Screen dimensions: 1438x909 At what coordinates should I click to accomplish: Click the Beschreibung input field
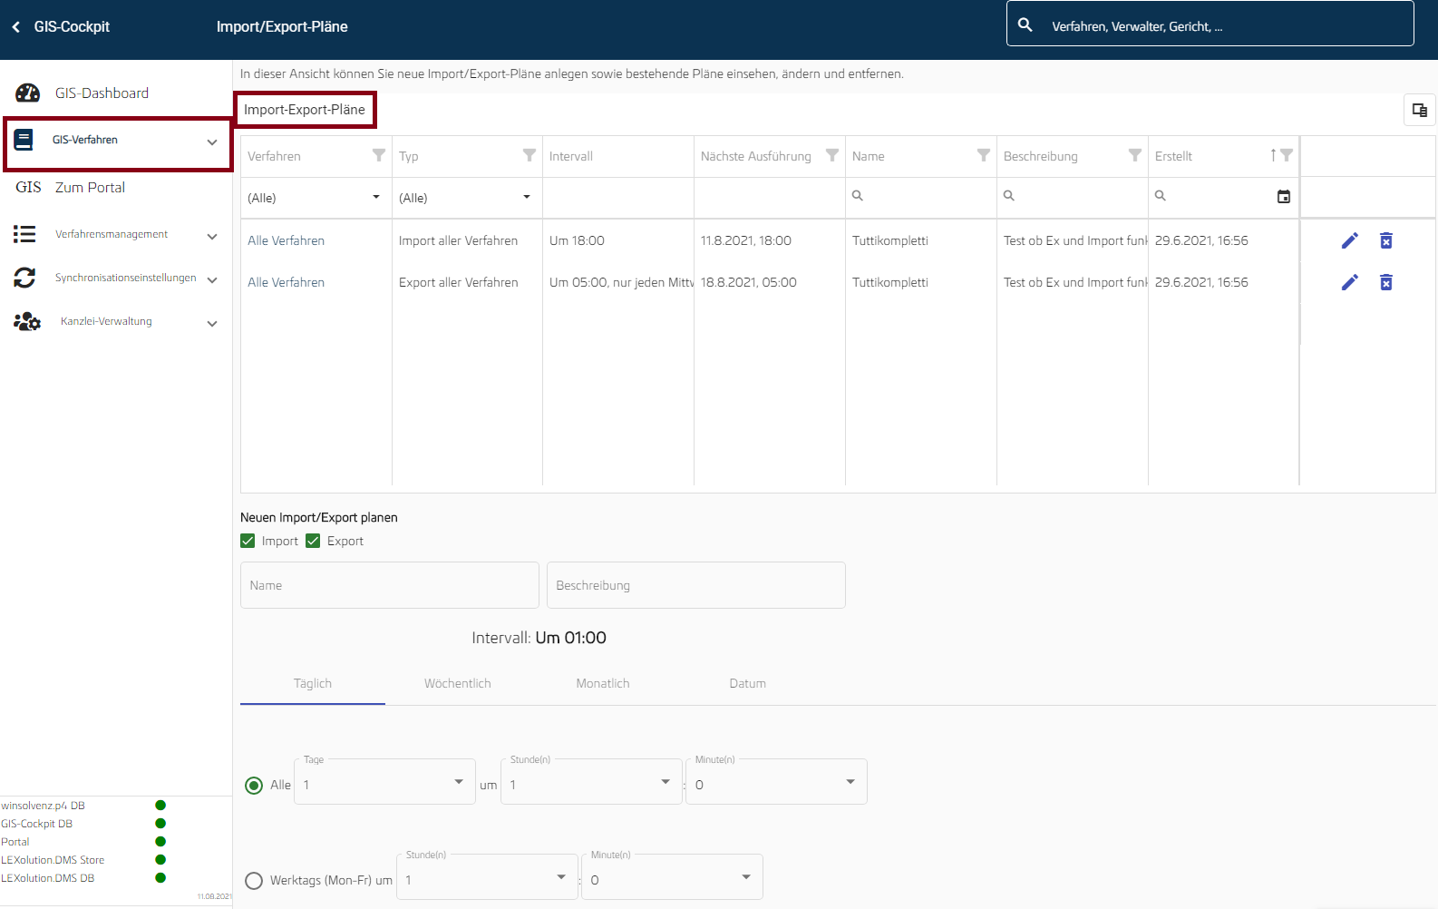click(x=696, y=585)
